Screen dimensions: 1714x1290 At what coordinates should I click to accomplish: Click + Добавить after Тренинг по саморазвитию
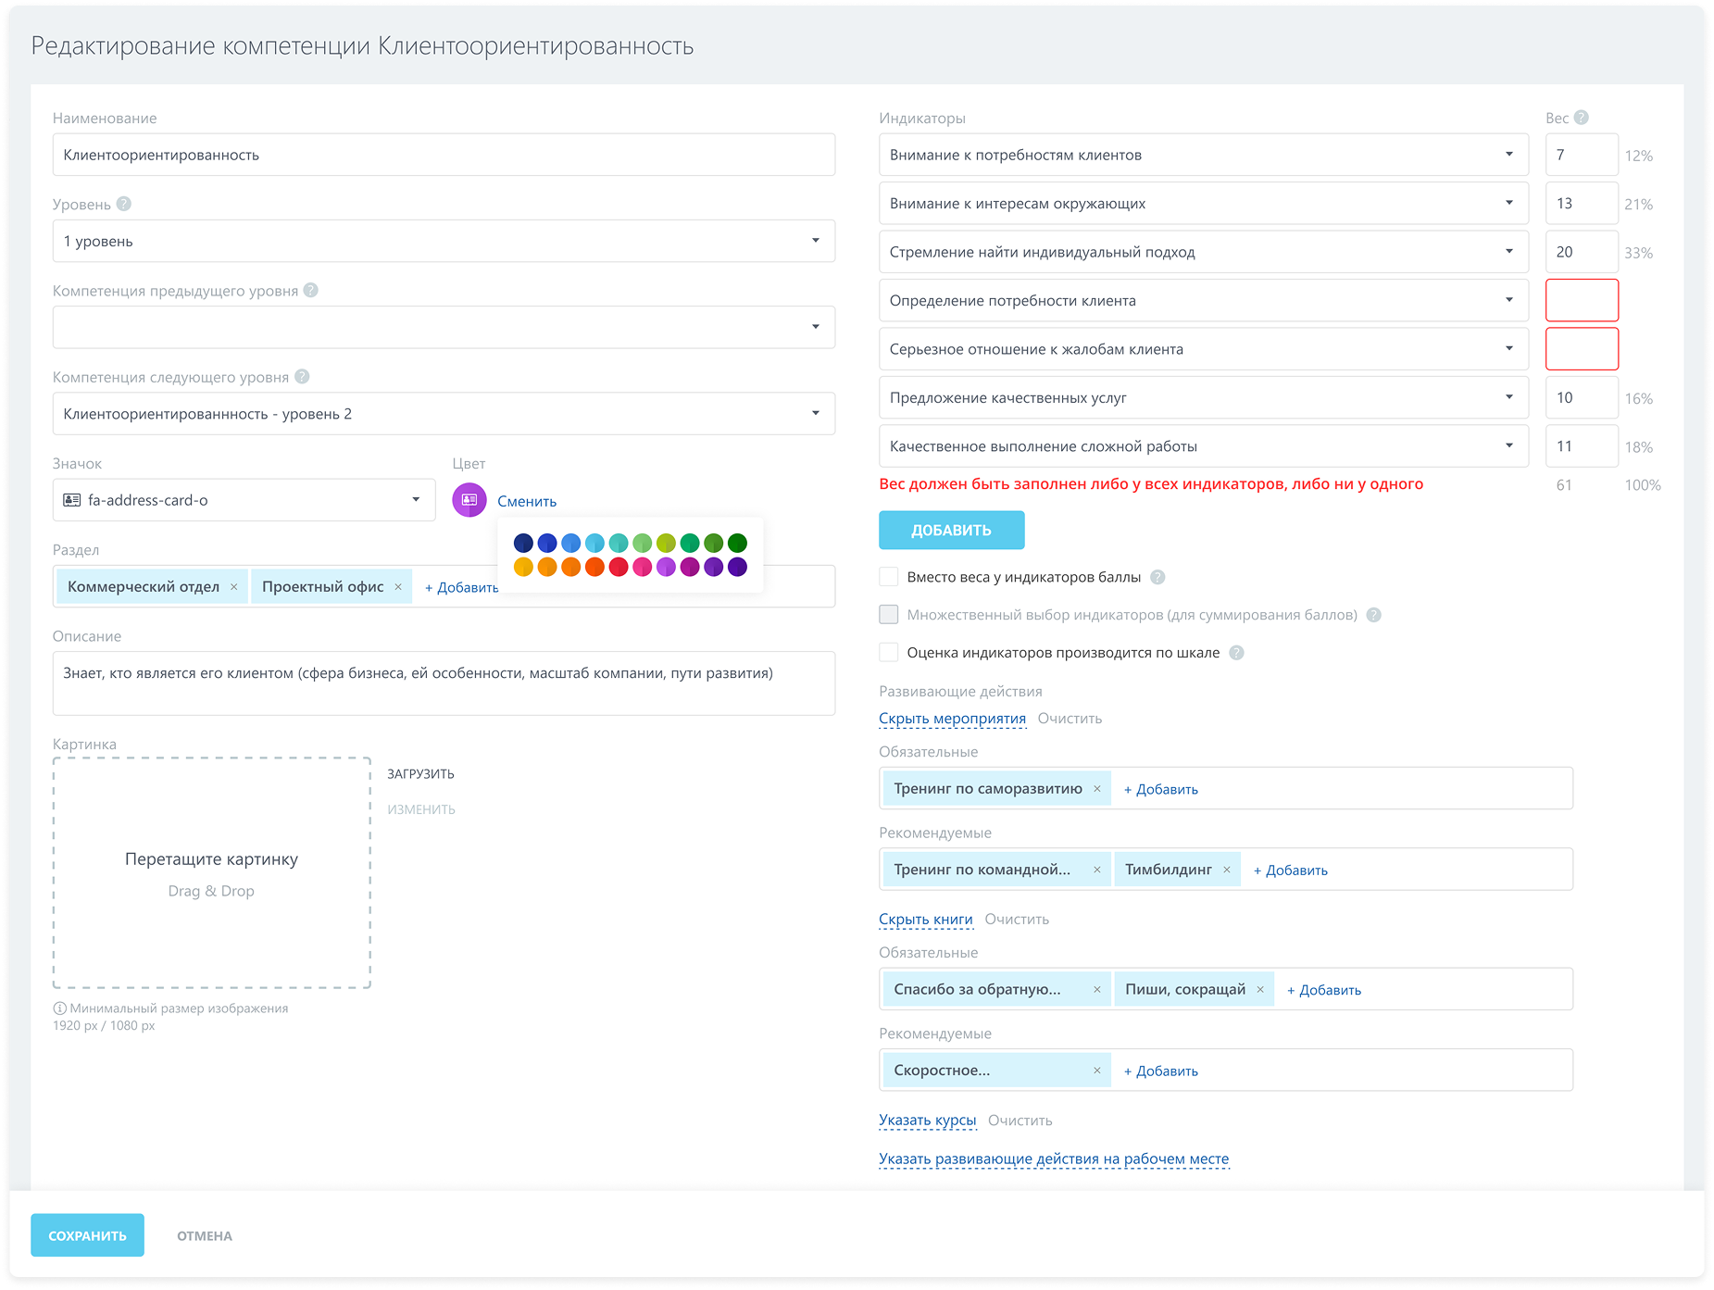pos(1160,789)
